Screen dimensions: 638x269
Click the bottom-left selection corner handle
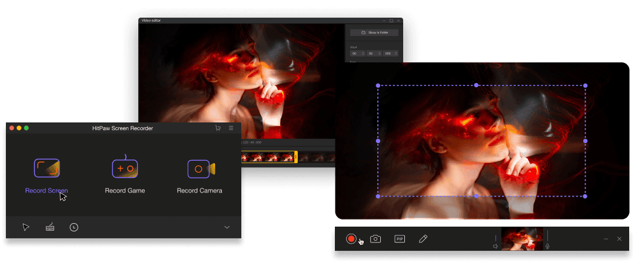(378, 196)
